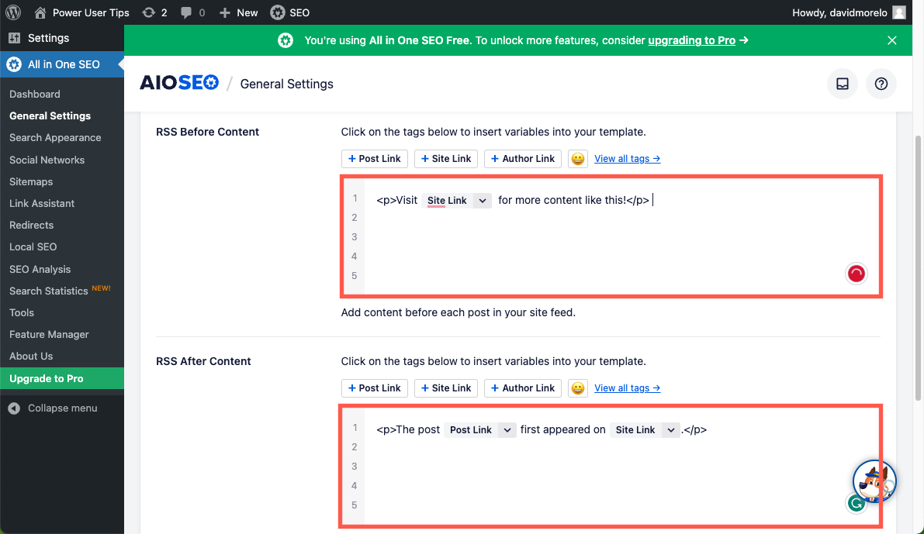Open the emoji picker for RSS After Content

pos(577,388)
